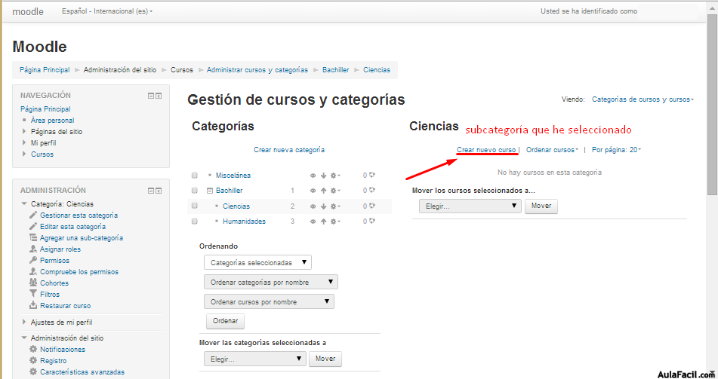Open the Viendo view selector dropdown

(x=643, y=99)
